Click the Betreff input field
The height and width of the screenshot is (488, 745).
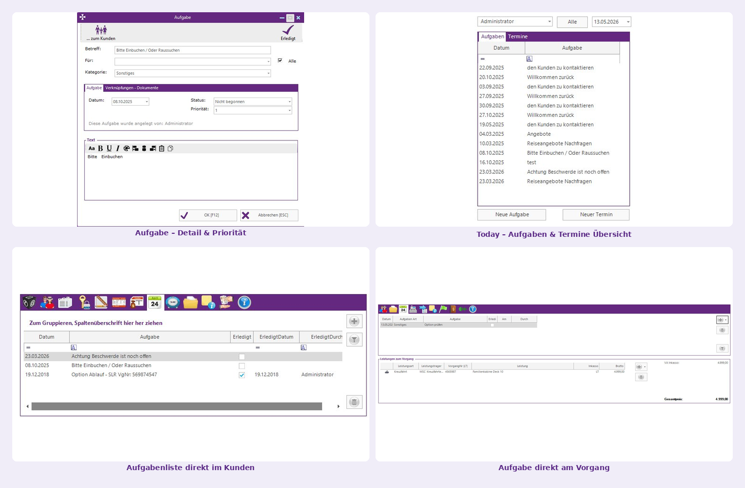193,50
